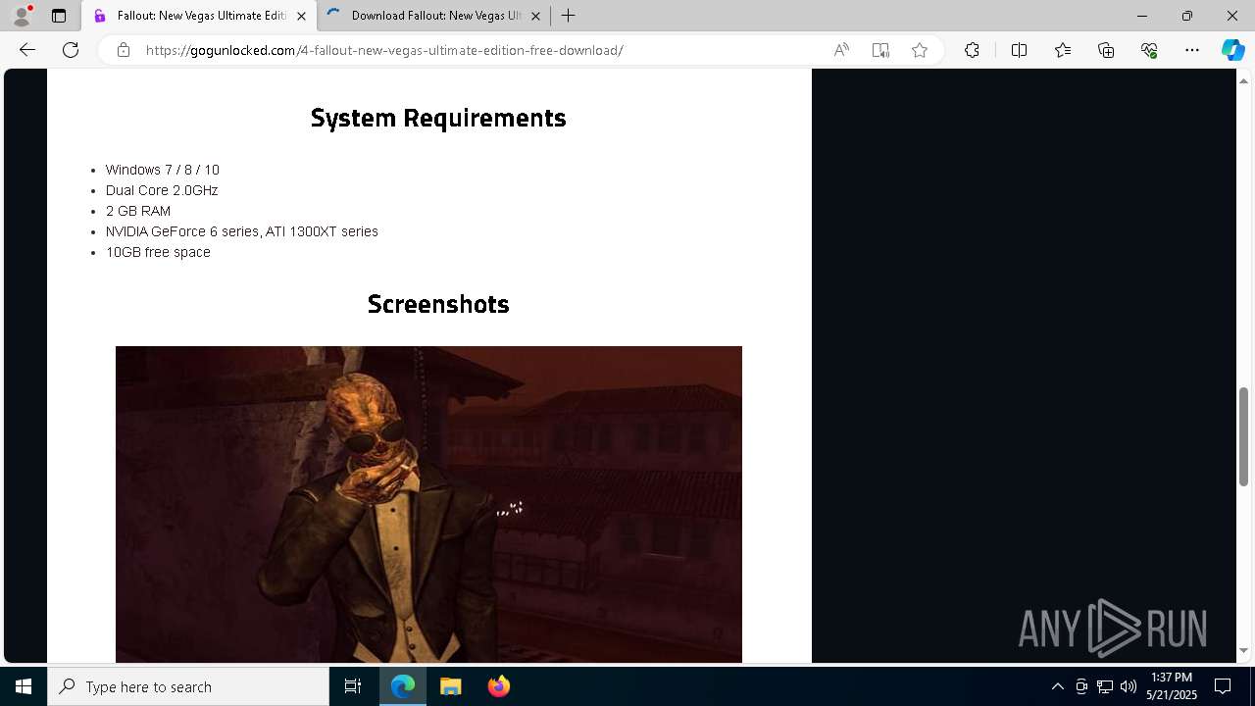Select the 'Windows 7 / 8 / 10' text
The image size is (1255, 706).
pyautogui.click(x=163, y=170)
